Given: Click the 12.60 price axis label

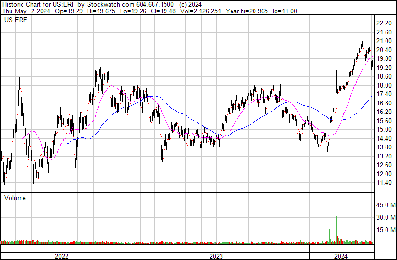Looking at the screenshot, I should point(384,165).
